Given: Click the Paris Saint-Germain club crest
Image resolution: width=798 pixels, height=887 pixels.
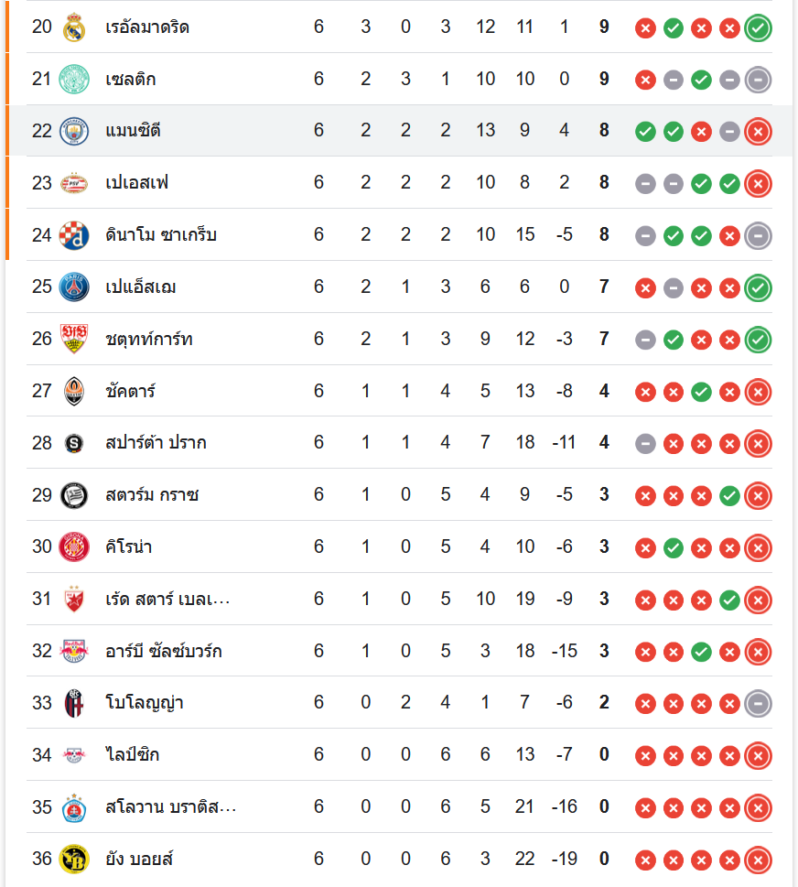Looking at the screenshot, I should pyautogui.click(x=73, y=287).
